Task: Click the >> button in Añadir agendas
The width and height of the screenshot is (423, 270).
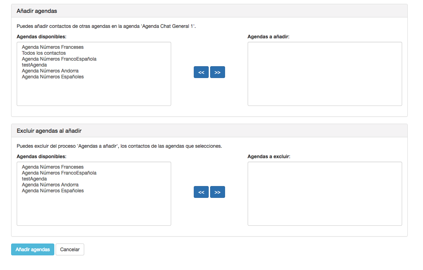Action: tap(217, 72)
